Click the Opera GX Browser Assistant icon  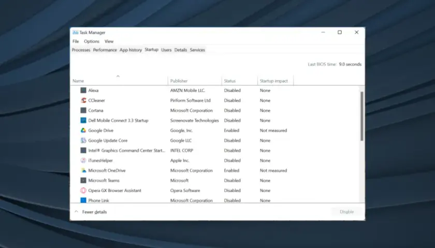[83, 190]
